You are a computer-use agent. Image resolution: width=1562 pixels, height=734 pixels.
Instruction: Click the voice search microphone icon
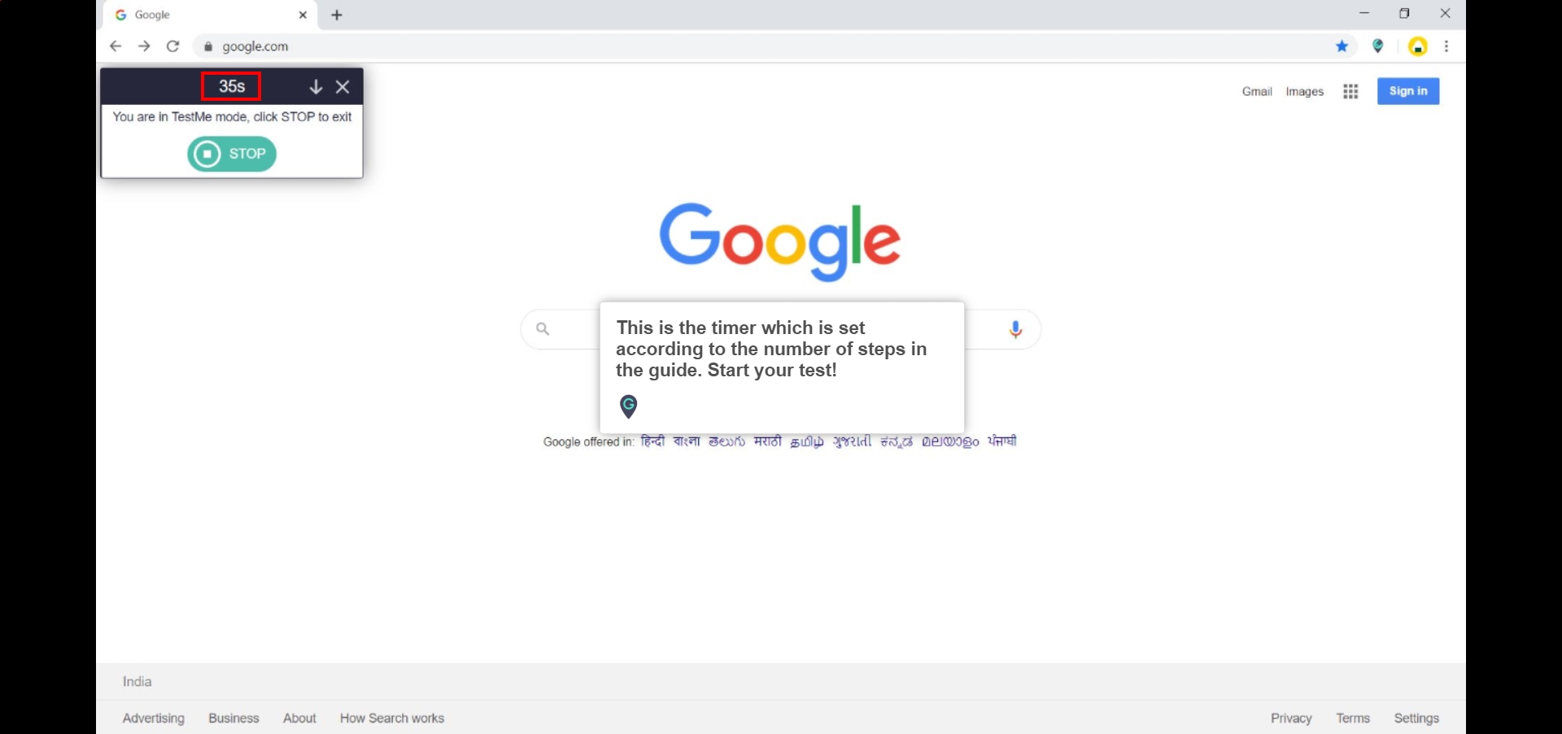pos(1014,329)
